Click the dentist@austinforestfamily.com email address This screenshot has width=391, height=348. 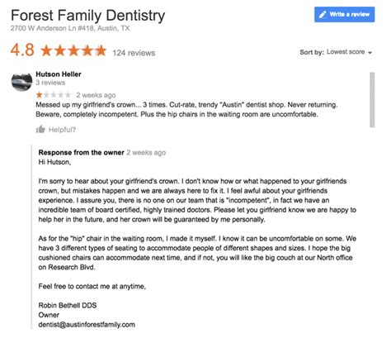click(87, 325)
